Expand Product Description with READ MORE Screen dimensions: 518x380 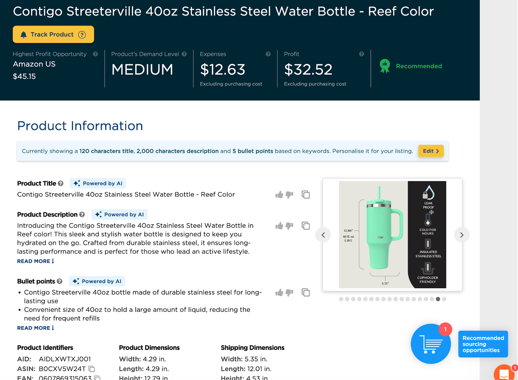pos(36,261)
